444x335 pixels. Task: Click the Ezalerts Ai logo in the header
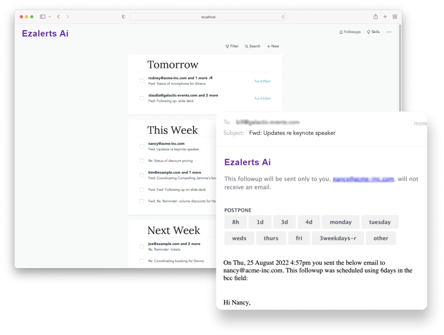[x=45, y=33]
